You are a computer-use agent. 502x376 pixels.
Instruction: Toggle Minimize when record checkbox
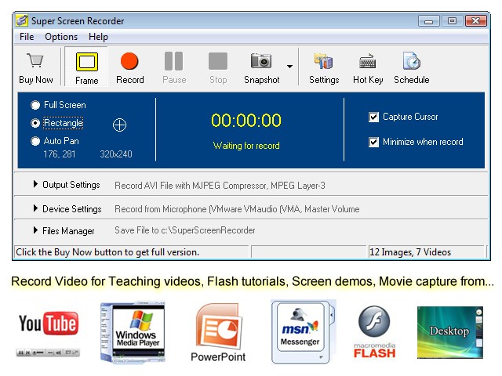coord(373,142)
